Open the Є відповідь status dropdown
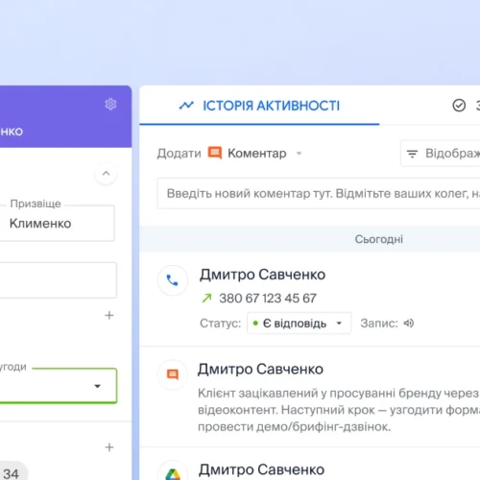 point(300,324)
